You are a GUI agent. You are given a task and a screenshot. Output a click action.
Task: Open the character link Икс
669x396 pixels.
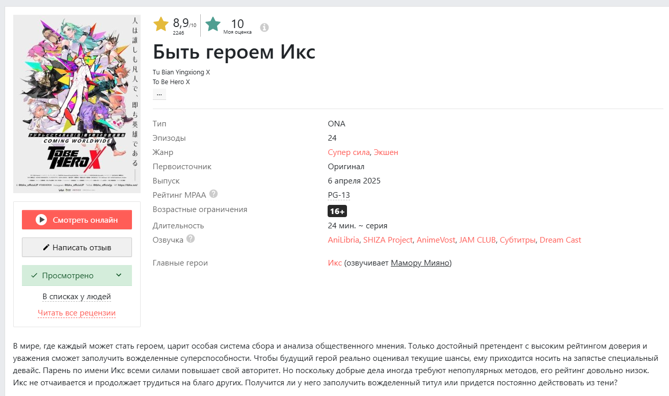335,263
